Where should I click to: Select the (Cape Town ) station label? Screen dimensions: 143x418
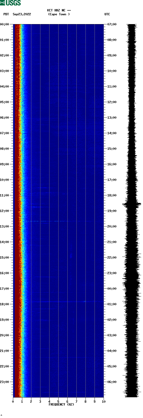point(59,14)
